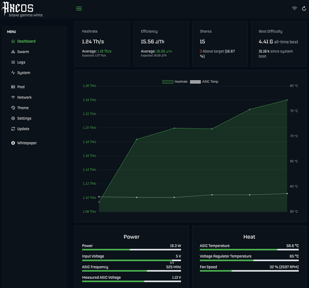The width and height of the screenshot is (309, 288).
Task: Open the Settings page
Action: (24, 118)
